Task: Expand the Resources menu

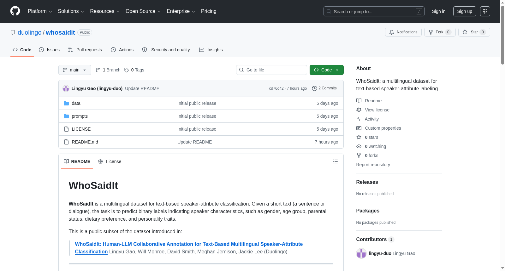Action: click(x=105, y=11)
